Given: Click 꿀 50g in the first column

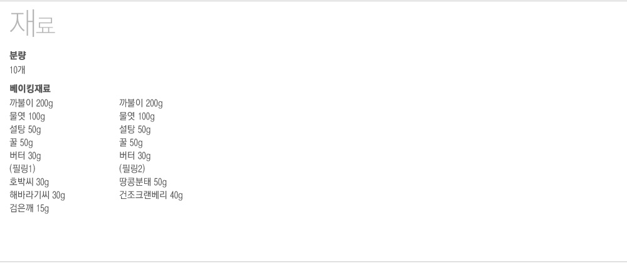Looking at the screenshot, I should pos(21,143).
